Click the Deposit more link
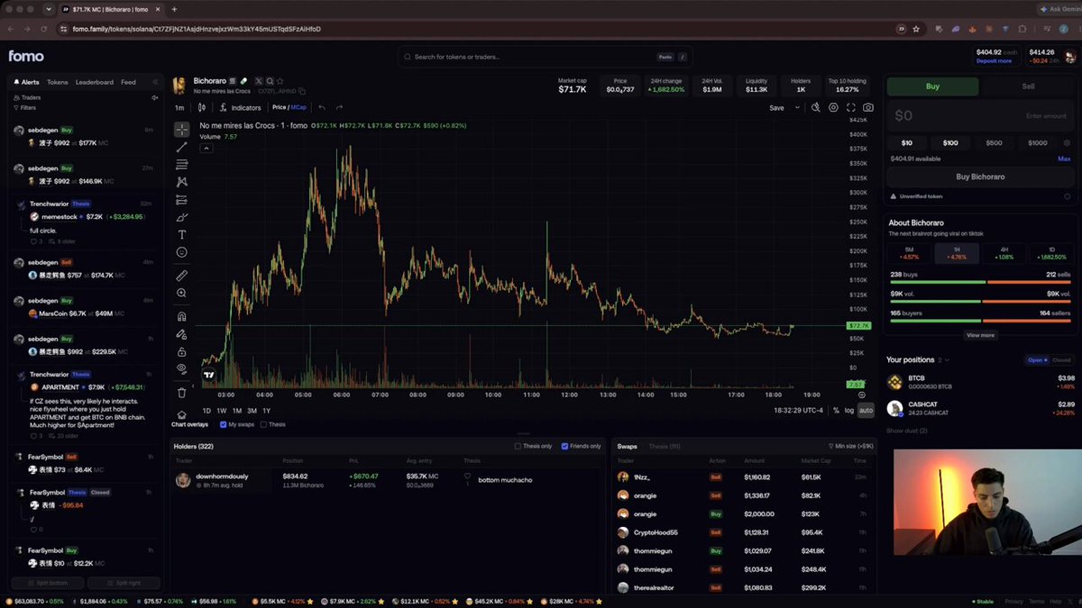1082x608 pixels. [x=994, y=61]
